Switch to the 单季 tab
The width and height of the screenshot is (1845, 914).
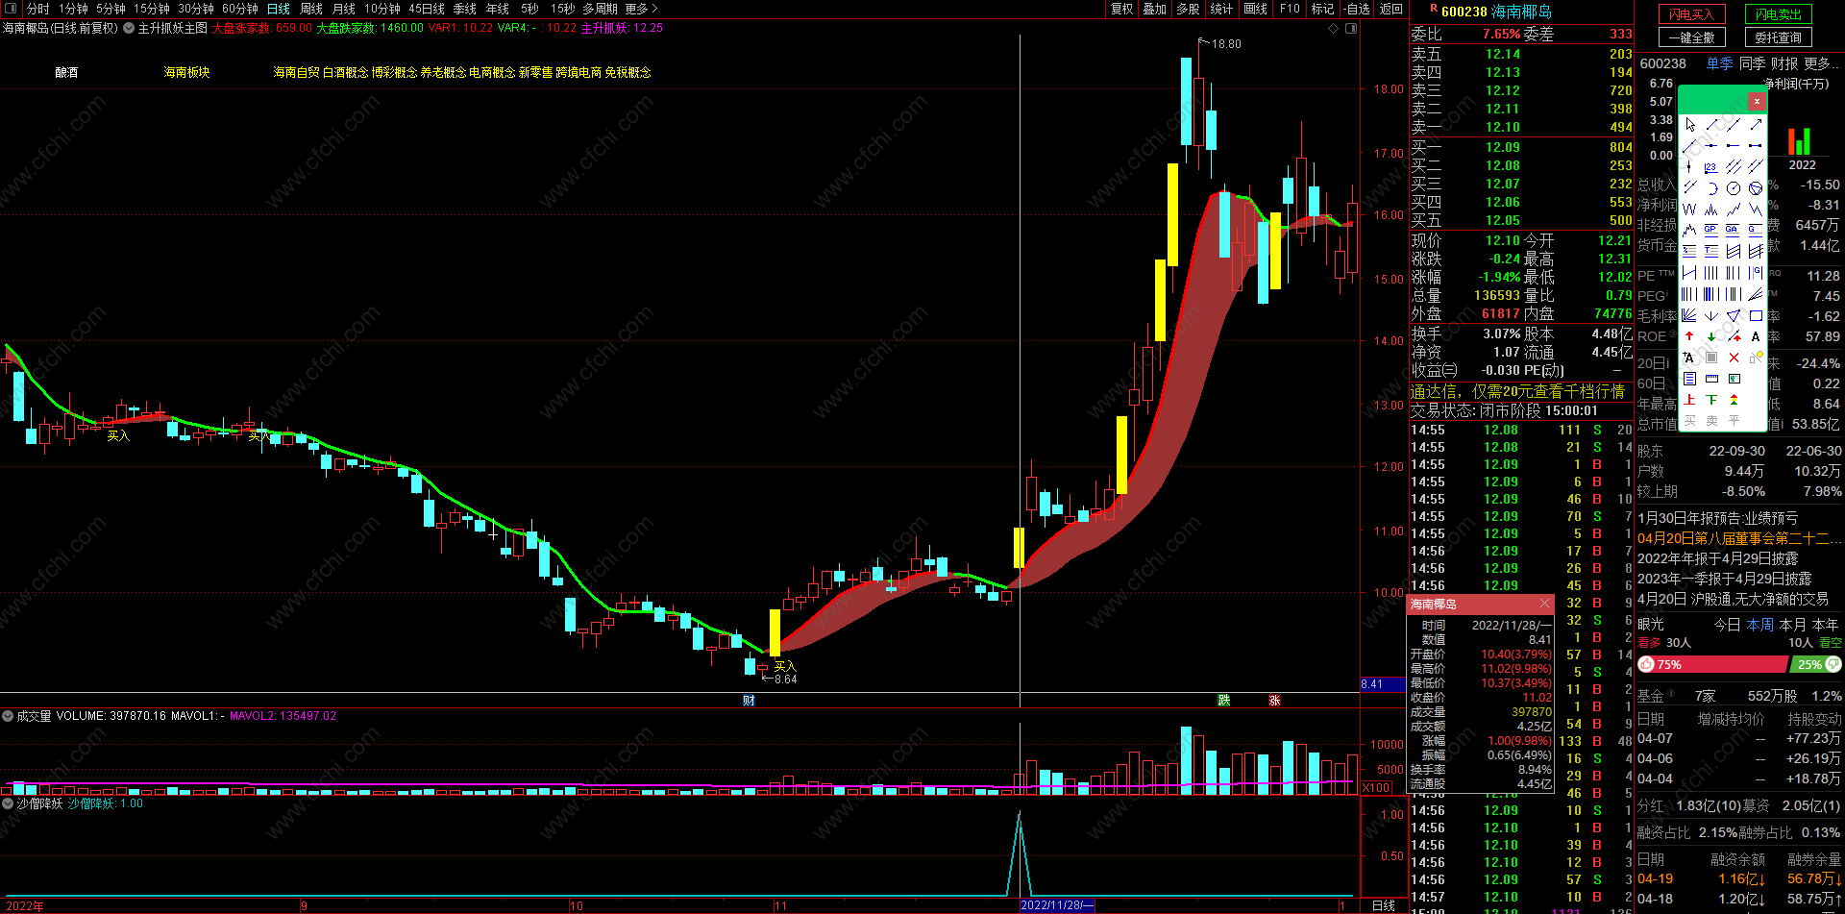pyautogui.click(x=1719, y=63)
